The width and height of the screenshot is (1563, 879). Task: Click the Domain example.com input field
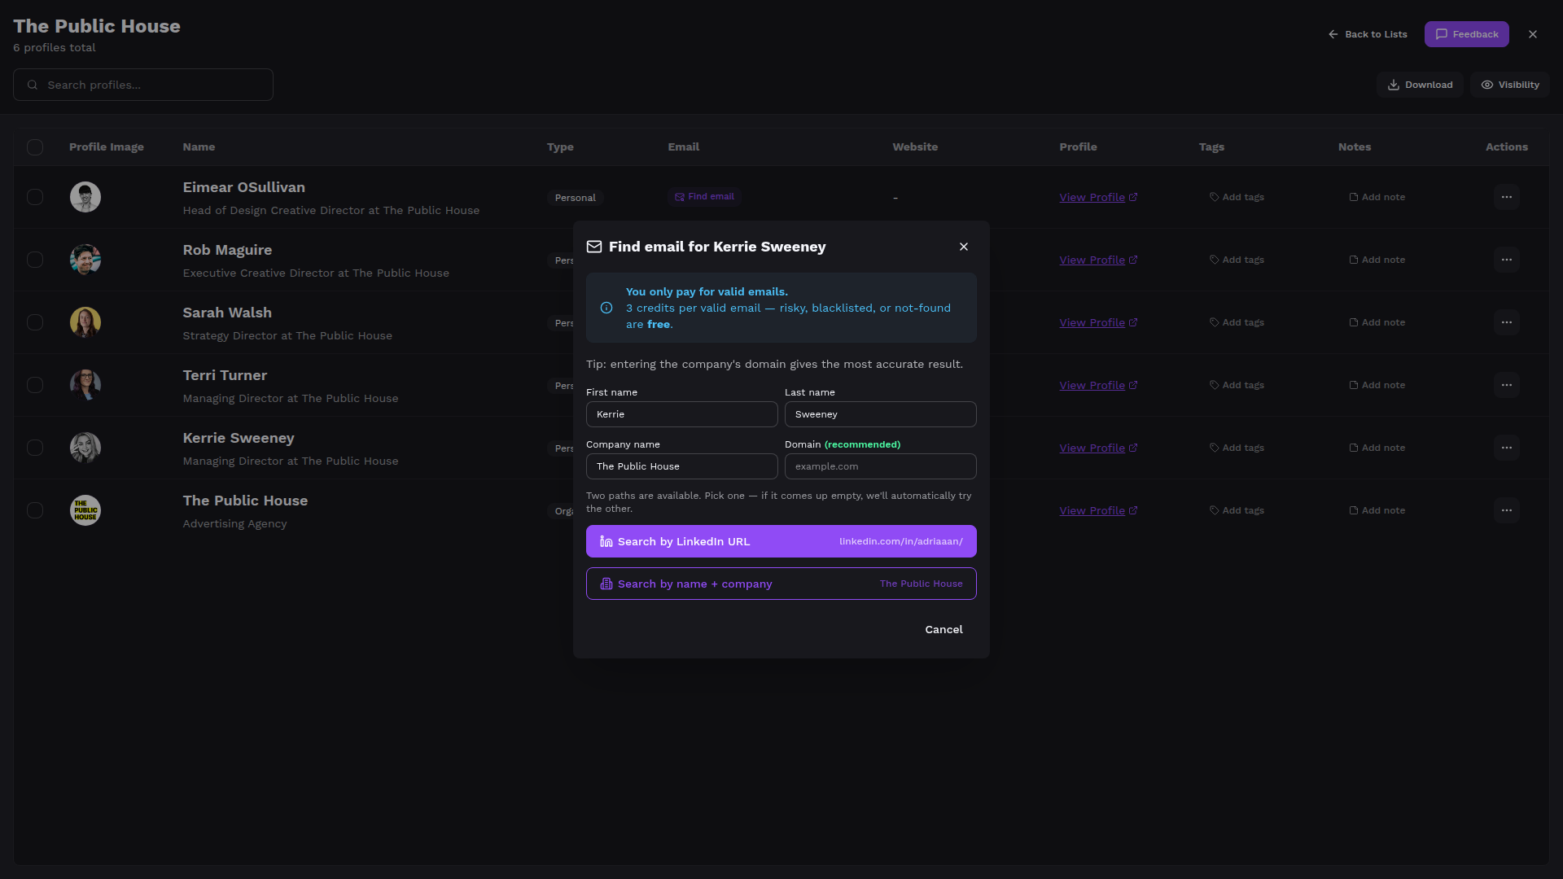(881, 466)
